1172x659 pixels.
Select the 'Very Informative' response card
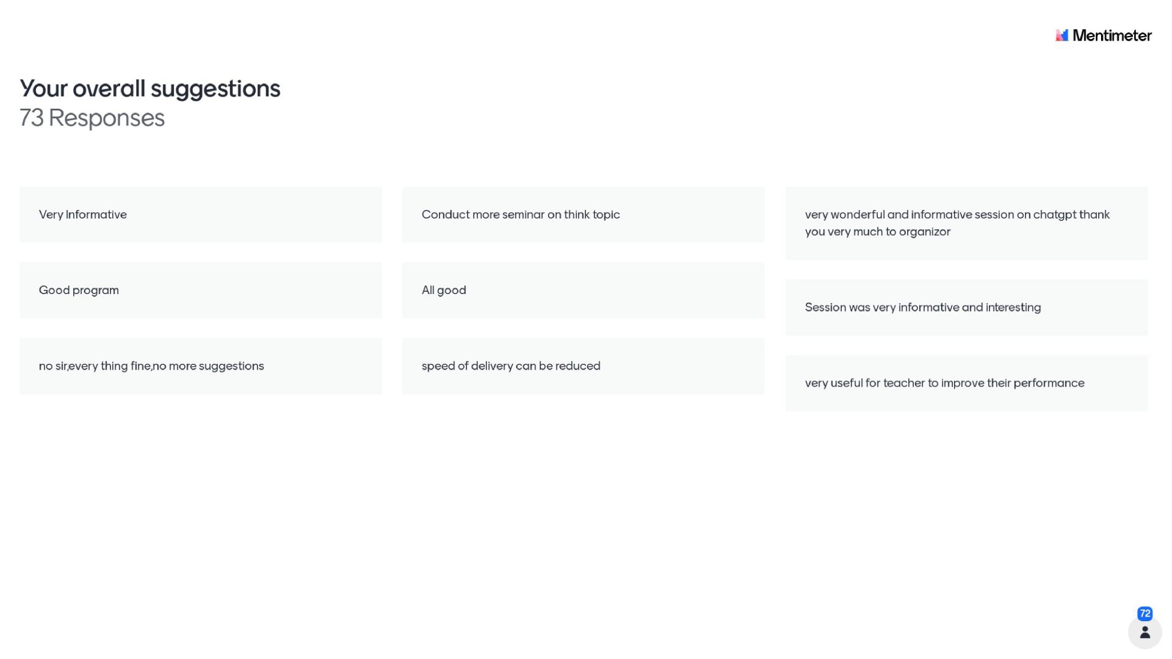200,215
